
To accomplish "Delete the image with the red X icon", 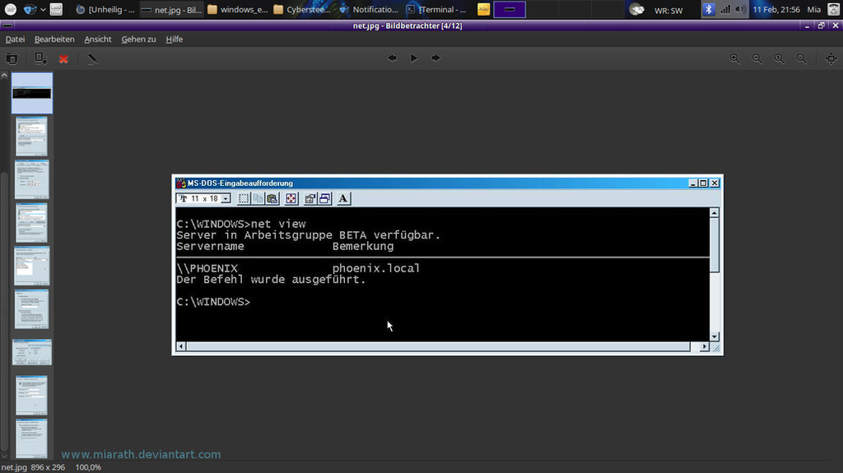I will pos(63,58).
